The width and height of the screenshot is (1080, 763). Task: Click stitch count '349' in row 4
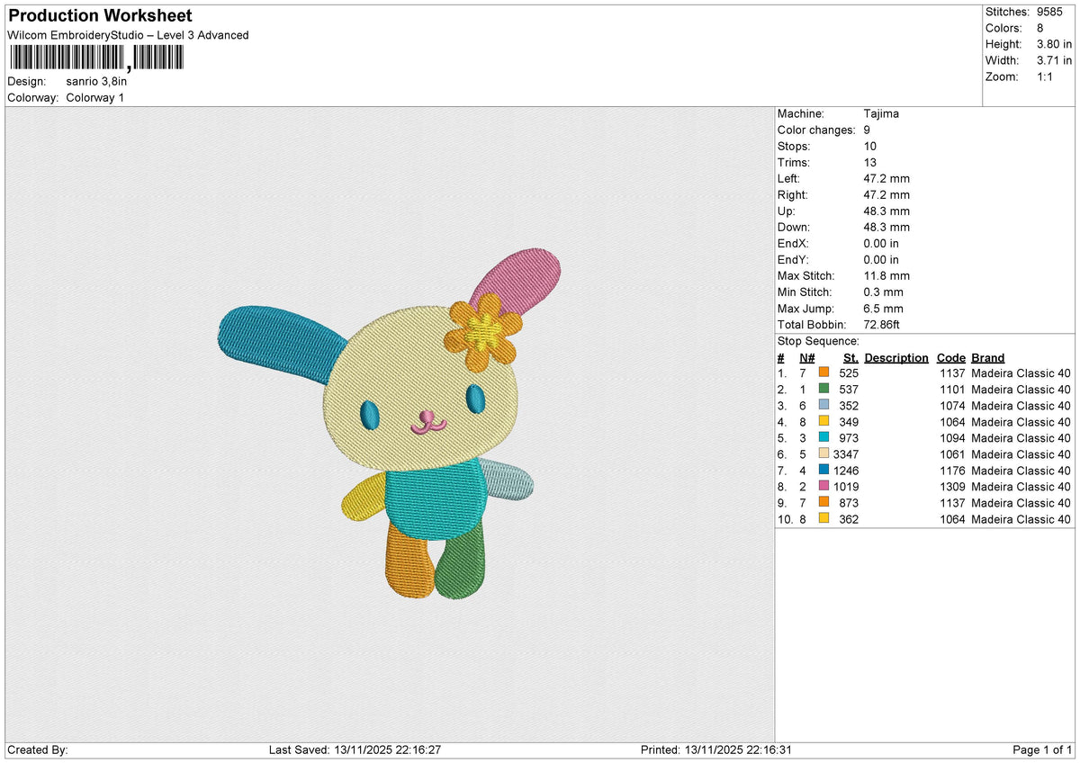(x=849, y=421)
